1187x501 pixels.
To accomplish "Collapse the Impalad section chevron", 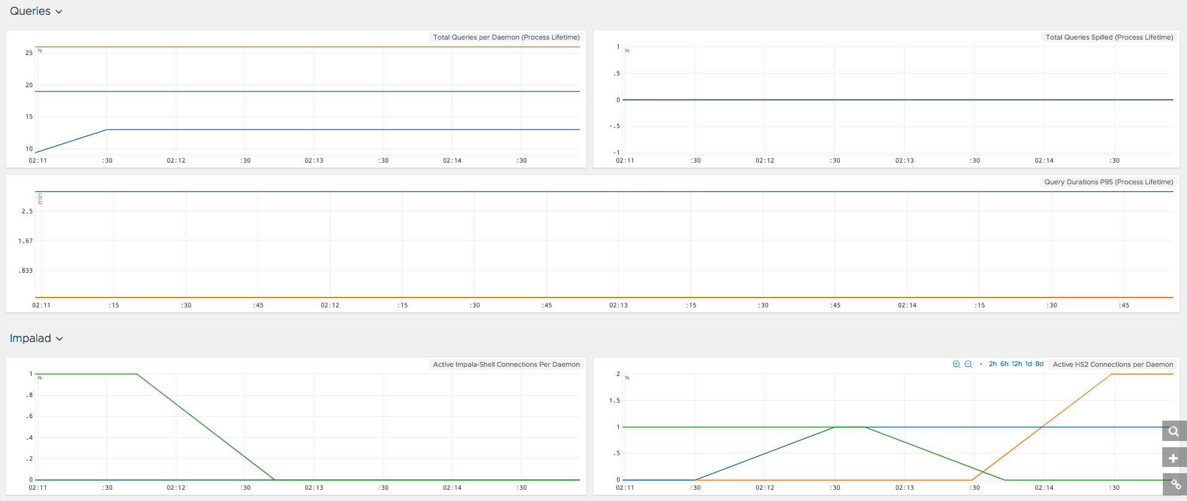I will coord(59,339).
